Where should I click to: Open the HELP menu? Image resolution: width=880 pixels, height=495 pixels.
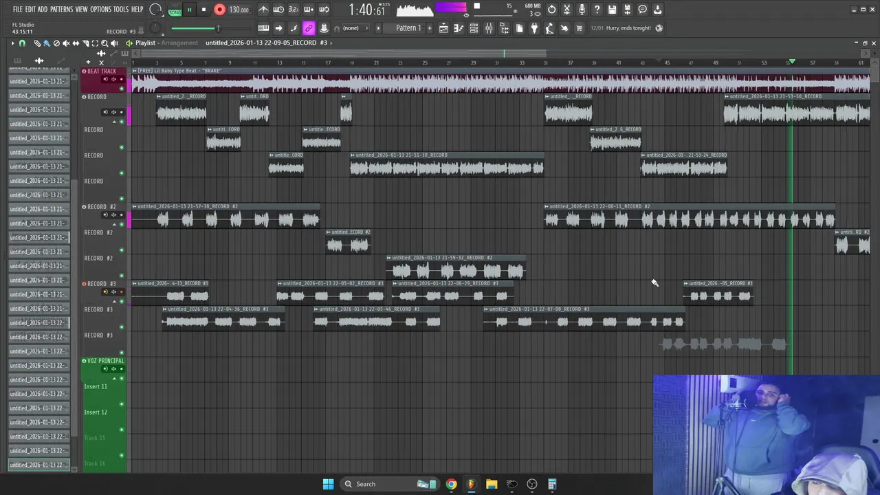[x=137, y=10]
